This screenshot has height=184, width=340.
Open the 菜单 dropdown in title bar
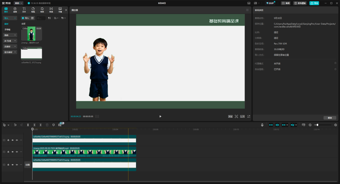click(x=18, y=3)
